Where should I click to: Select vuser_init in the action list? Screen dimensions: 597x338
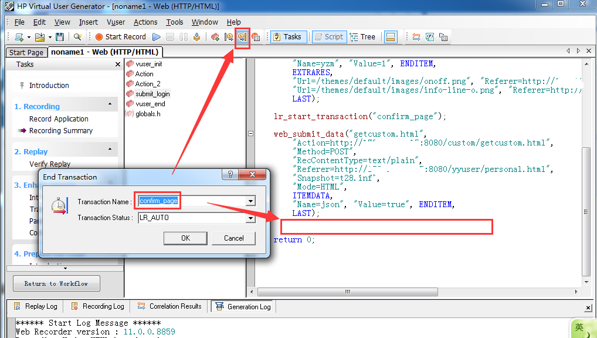coord(148,64)
